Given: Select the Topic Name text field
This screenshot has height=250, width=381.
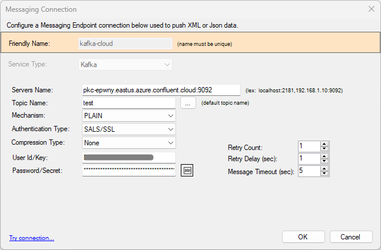Looking at the screenshot, I should point(129,103).
